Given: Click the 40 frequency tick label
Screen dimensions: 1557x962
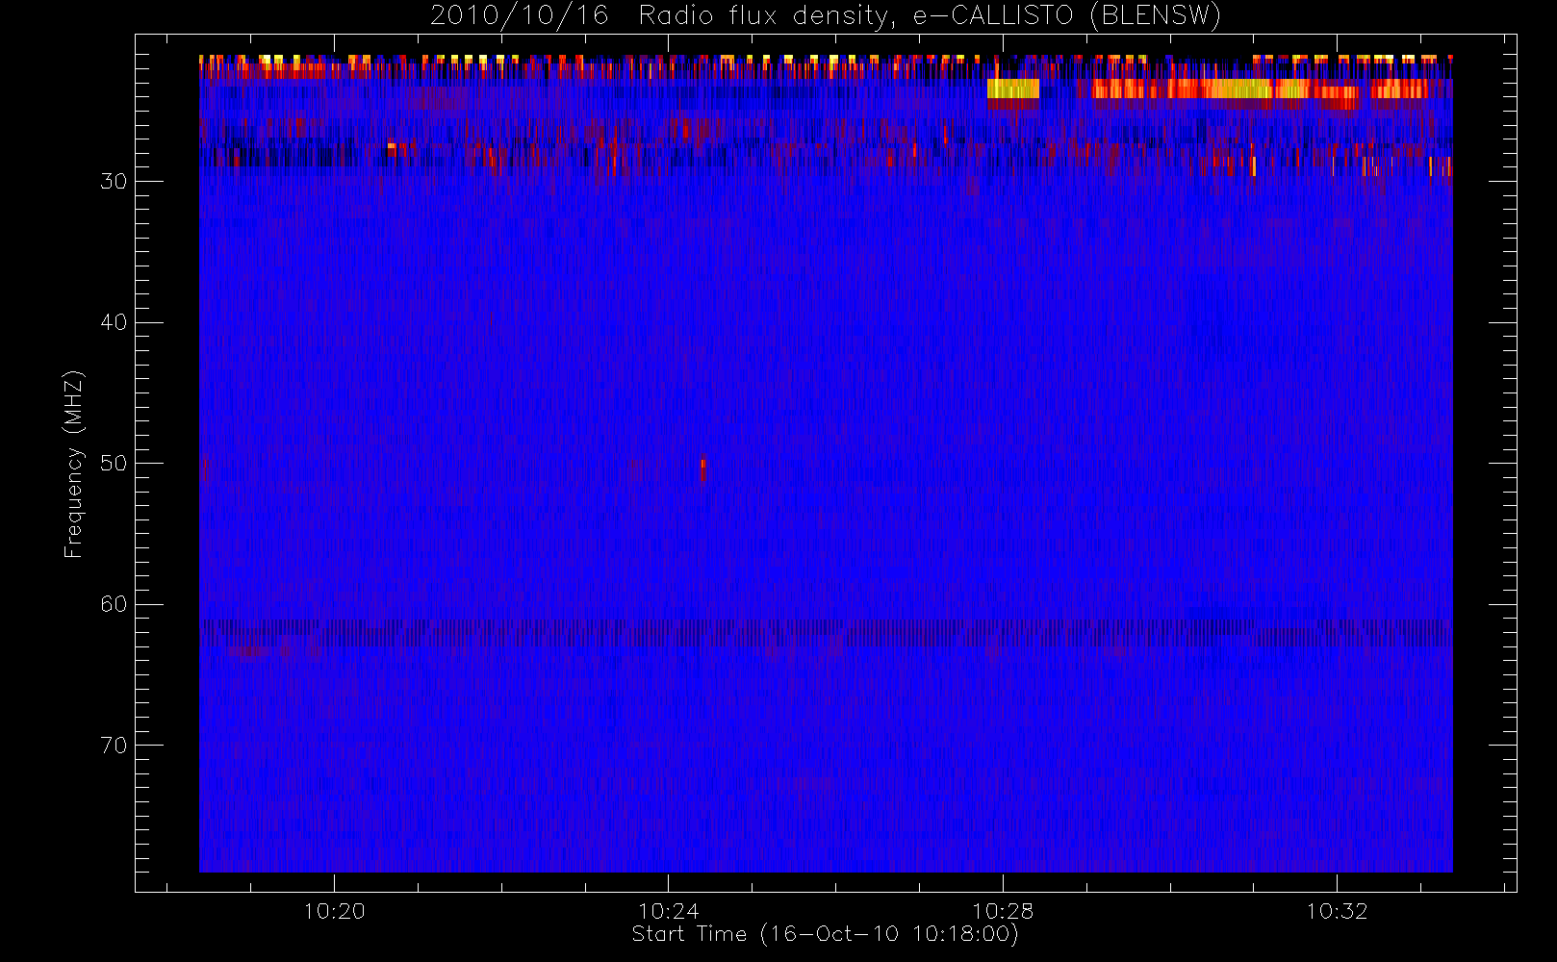Looking at the screenshot, I should point(114,322).
